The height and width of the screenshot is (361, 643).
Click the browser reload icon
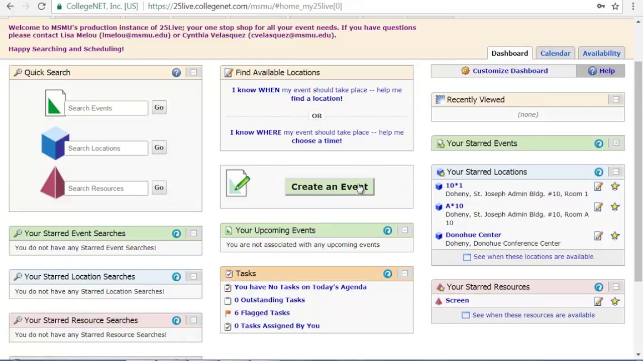[42, 6]
